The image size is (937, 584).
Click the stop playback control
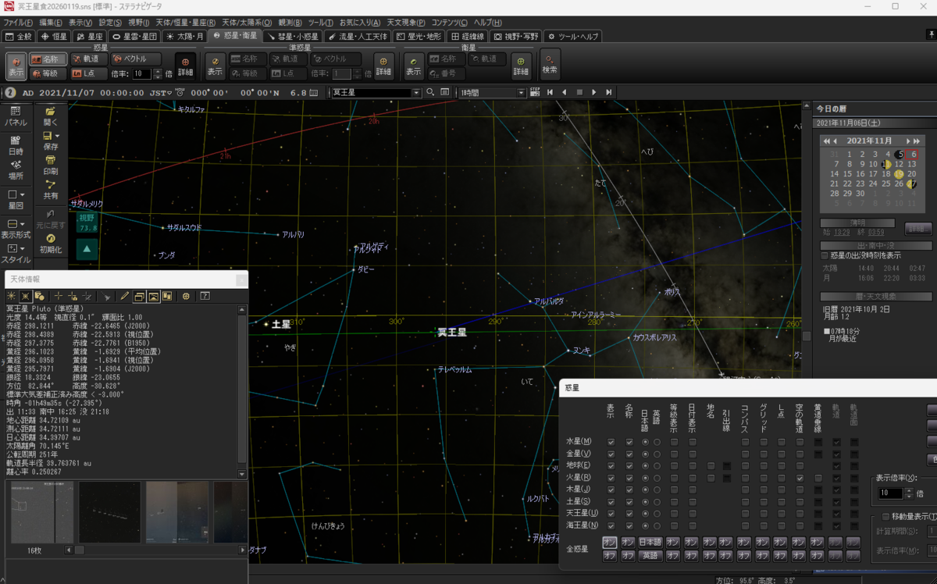pyautogui.click(x=579, y=92)
